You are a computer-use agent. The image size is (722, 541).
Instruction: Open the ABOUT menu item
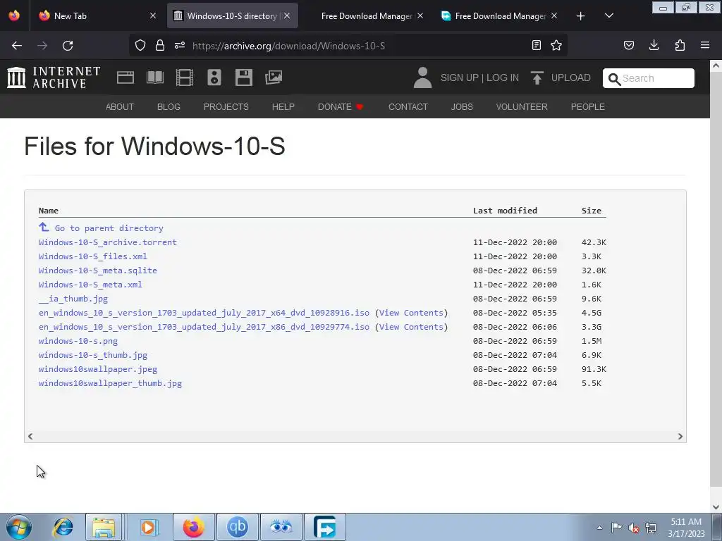click(120, 107)
